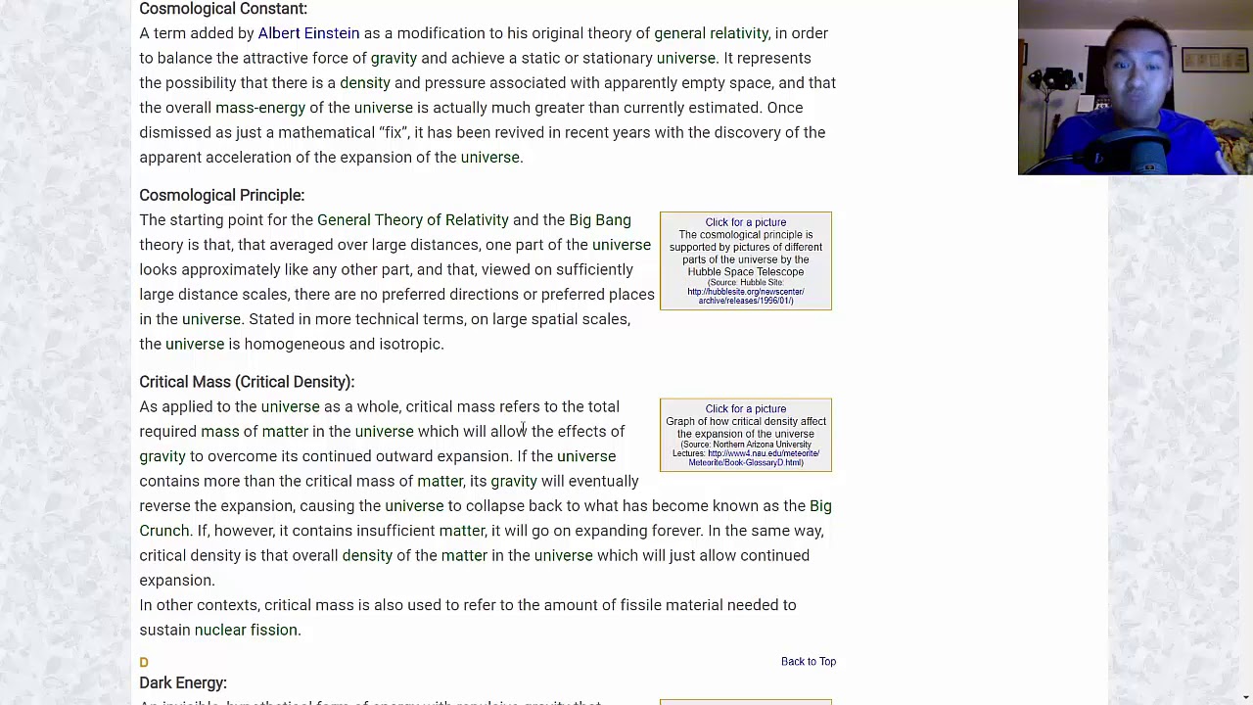The image size is (1253, 705).
Task: Click 'gravity' link before 'to overcome its continued'
Action: (162, 456)
